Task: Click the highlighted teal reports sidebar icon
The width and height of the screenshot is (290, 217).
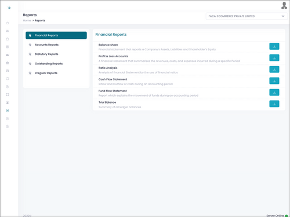Action: (8, 111)
